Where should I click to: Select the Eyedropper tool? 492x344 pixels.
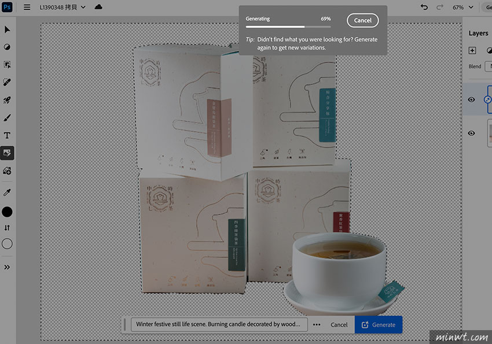point(7,192)
